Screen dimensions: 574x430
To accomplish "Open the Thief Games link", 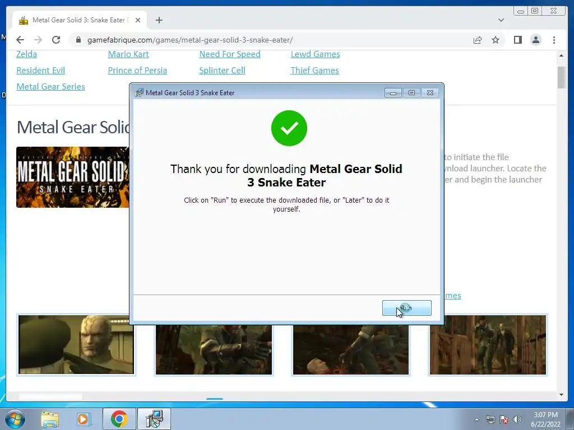I will tap(315, 70).
